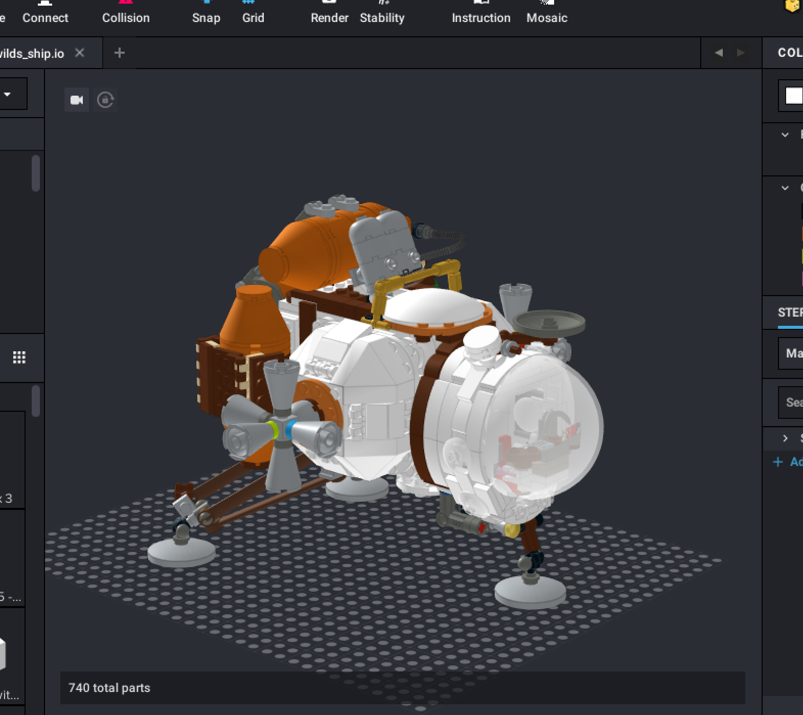Click the upper left panel scrollbar
This screenshot has width=803, height=715.
[x=36, y=173]
